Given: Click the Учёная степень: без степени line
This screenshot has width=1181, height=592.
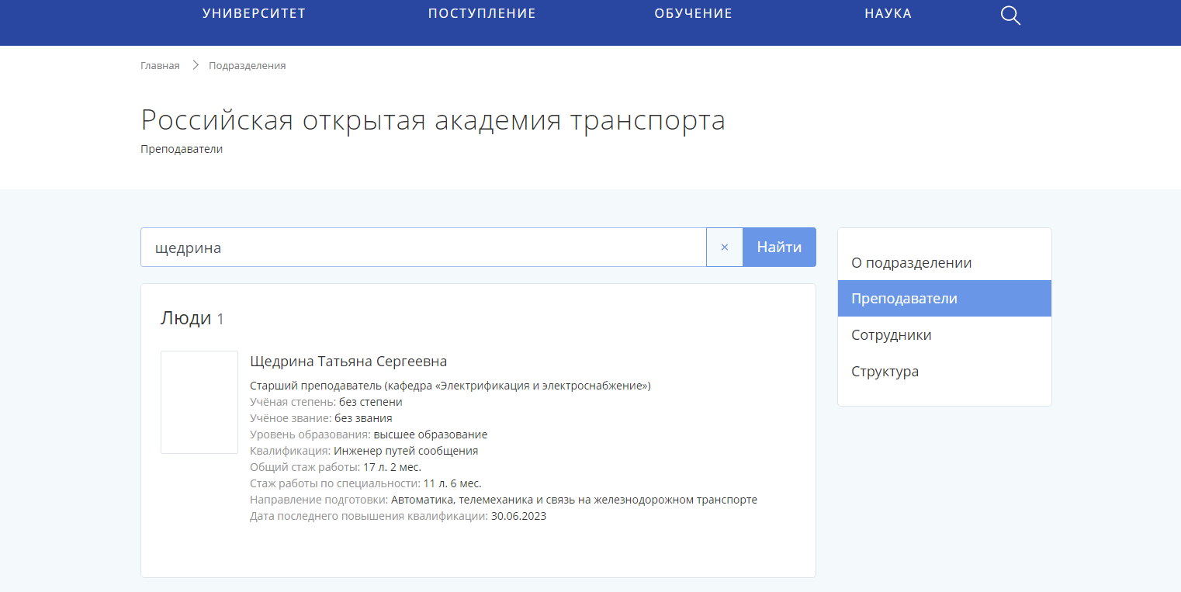Looking at the screenshot, I should click(326, 402).
